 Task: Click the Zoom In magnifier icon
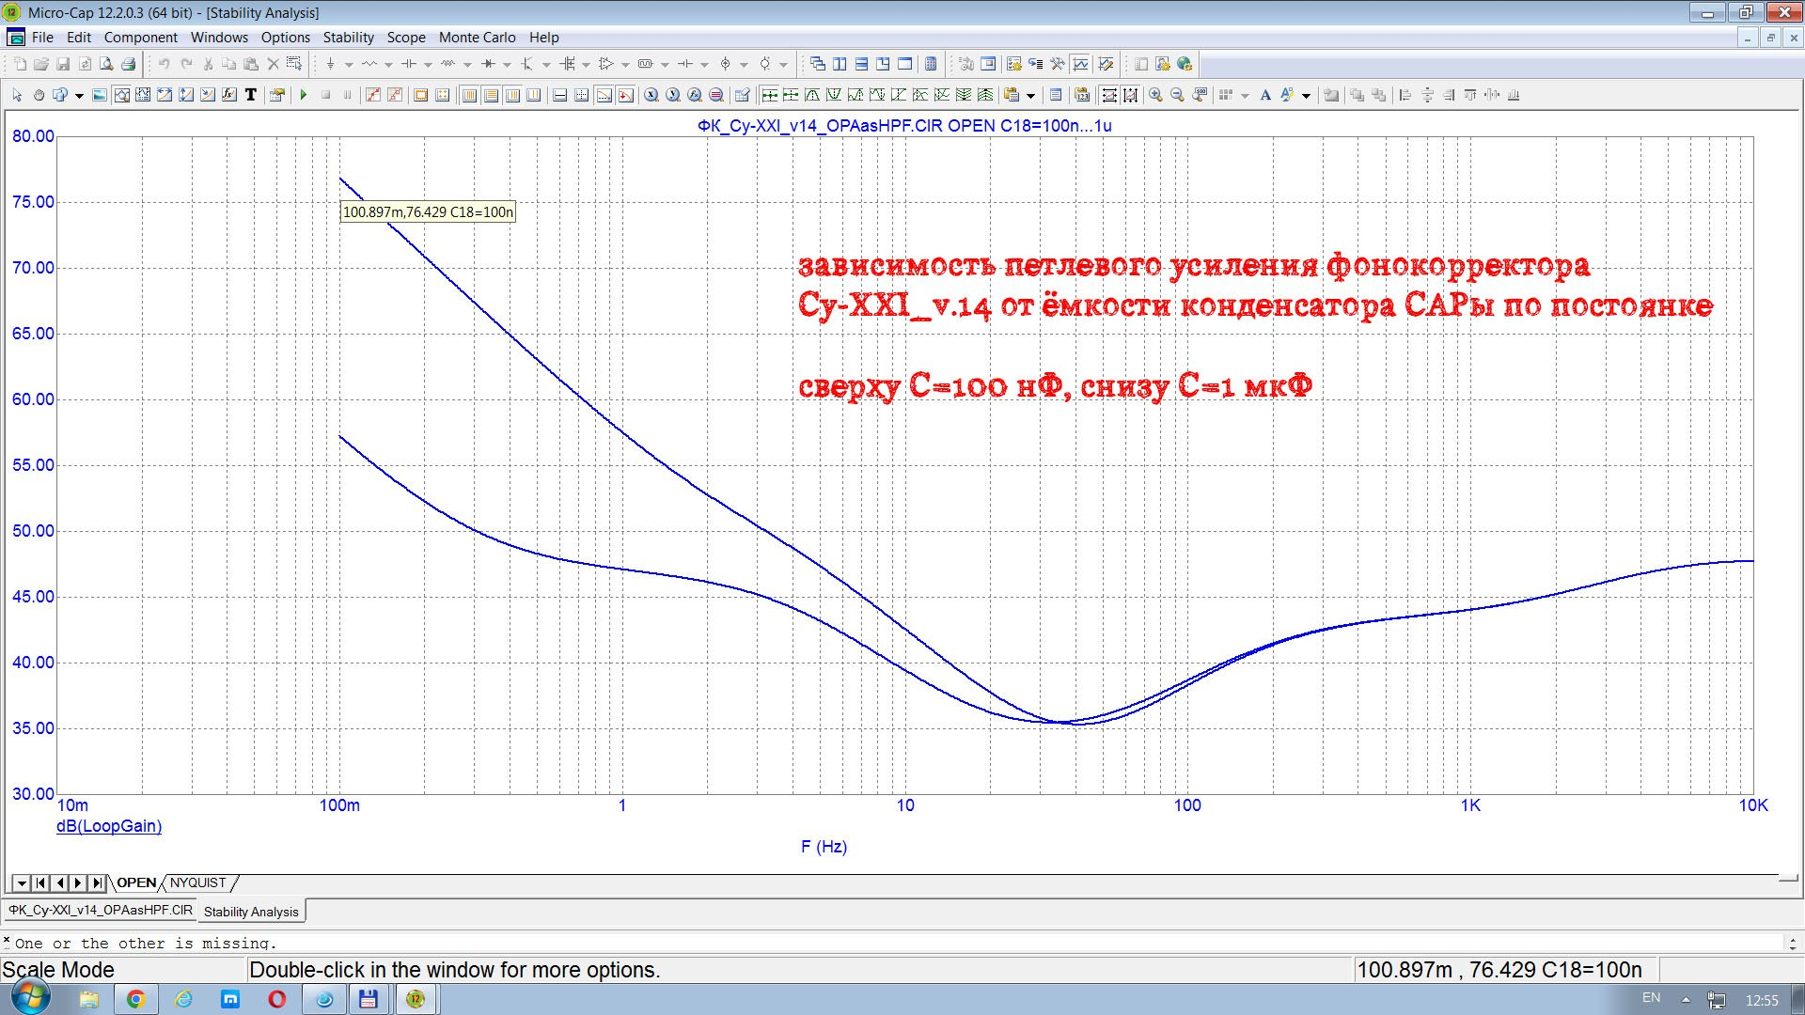(x=1155, y=95)
